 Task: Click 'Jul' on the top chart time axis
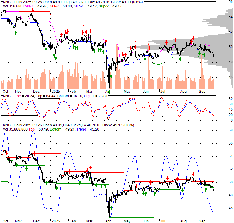[163, 92]
